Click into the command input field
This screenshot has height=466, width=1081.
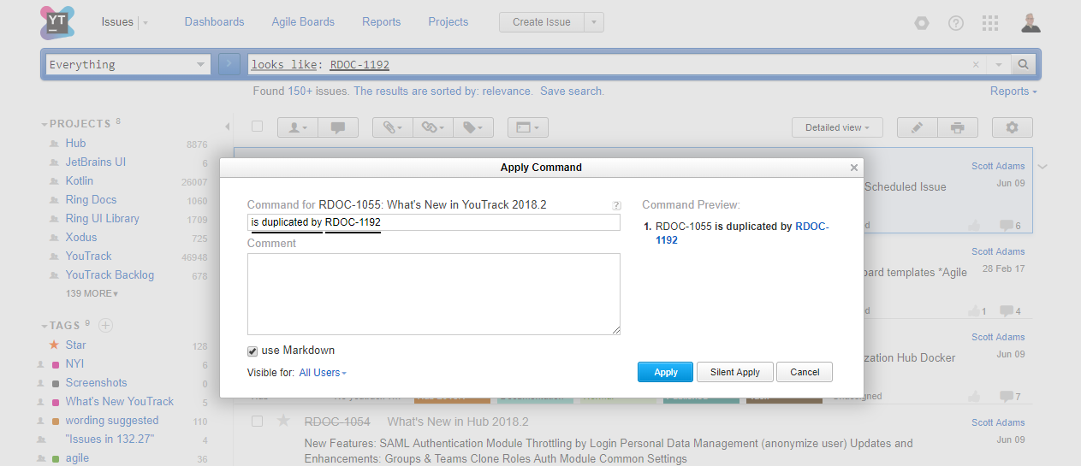pyautogui.click(x=433, y=222)
